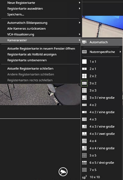Select the 5 x 5 layout icon
Image resolution: width=123 pixels, height=180 pixels.
(x=84, y=155)
